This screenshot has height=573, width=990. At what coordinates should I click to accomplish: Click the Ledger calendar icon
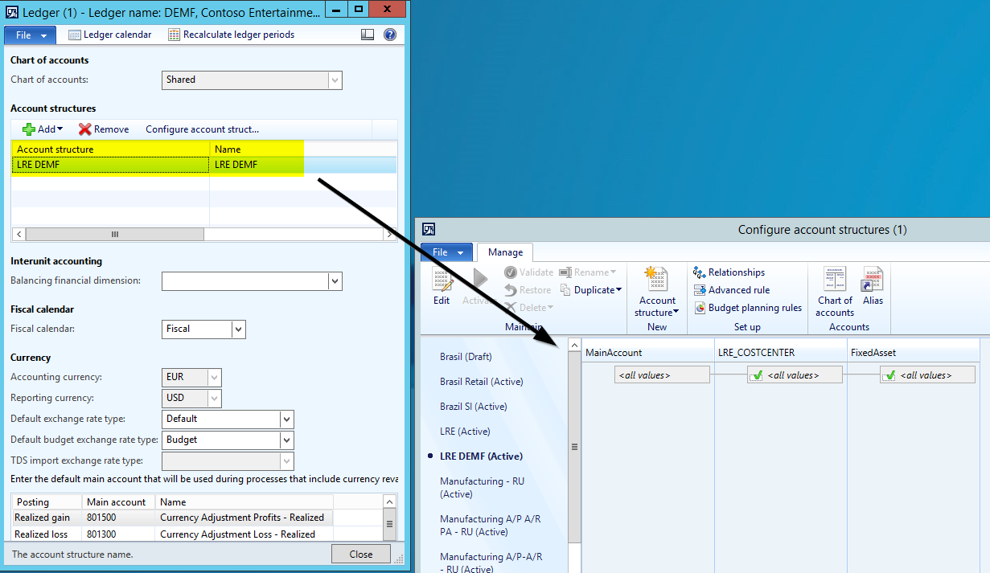point(75,35)
